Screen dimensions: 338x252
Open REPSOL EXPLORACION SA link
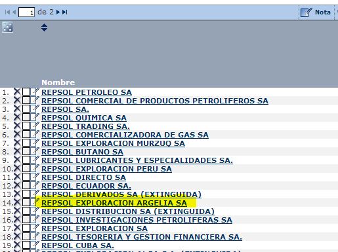point(95,228)
